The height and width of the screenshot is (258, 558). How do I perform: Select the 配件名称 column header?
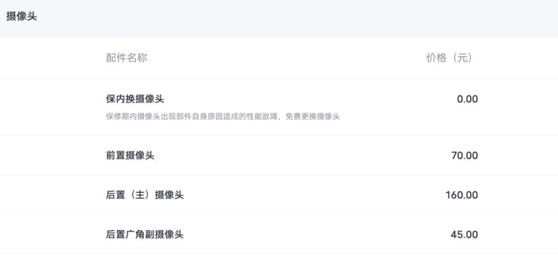click(x=126, y=58)
